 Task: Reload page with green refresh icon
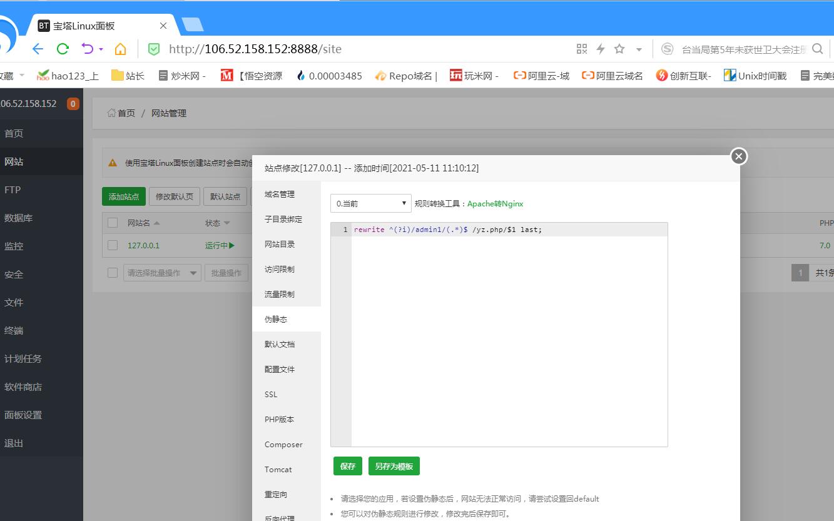tap(63, 49)
